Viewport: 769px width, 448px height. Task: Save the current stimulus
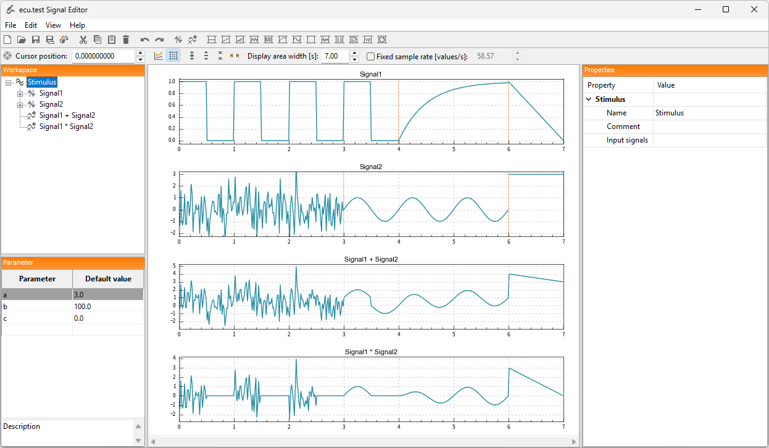tap(36, 39)
